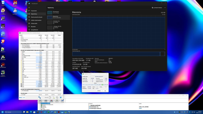This screenshot has width=203, height=114.
Task: Click the Log button in TestMem5
Action: coord(105,90)
